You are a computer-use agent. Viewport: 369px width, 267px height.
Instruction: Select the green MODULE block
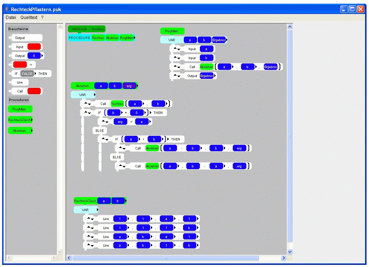pos(79,29)
